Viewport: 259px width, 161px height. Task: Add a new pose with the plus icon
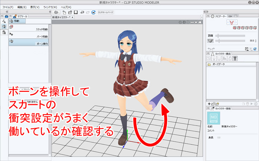pos(209,104)
